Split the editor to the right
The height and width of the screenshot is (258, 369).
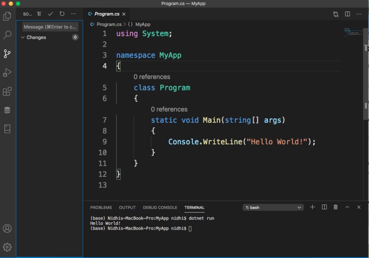coord(347,14)
